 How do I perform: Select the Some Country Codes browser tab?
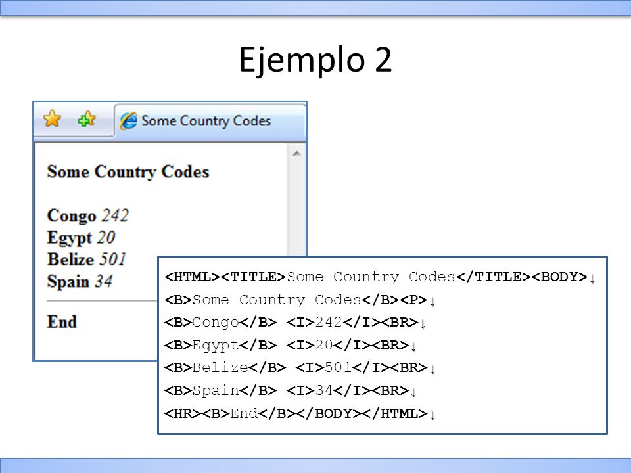pyautogui.click(x=210, y=122)
